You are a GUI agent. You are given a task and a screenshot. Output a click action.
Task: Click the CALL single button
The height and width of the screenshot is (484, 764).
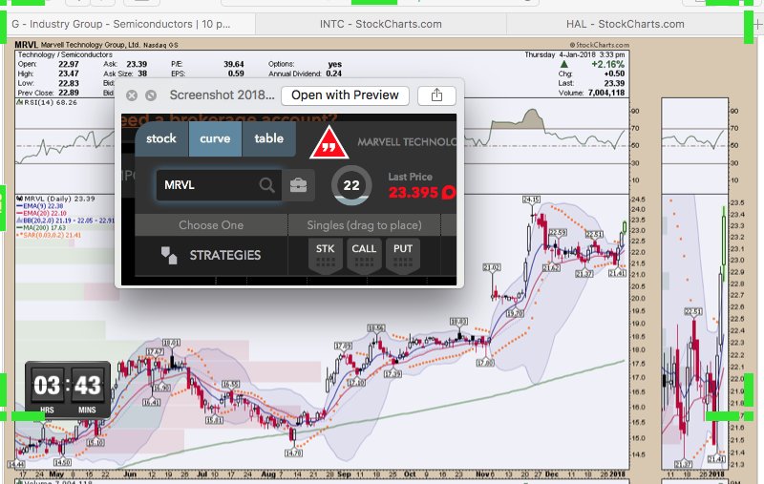tap(364, 256)
